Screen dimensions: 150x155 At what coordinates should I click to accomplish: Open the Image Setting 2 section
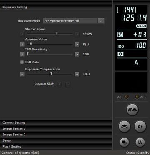[56, 135]
